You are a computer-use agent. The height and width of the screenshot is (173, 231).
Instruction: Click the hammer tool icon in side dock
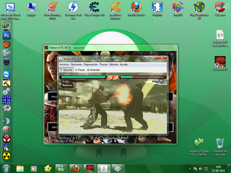pyautogui.click(x=6, y=83)
